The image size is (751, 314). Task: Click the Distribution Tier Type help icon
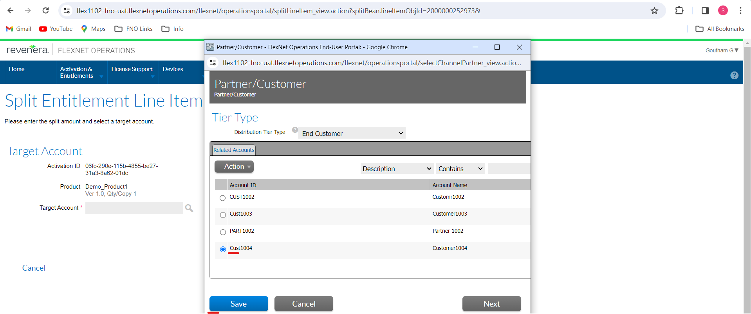[295, 130]
